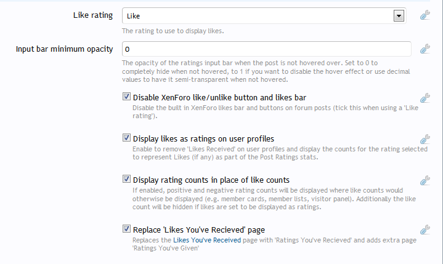Click the Disable XenForo like/unlike button label text
Screen dimensions: 443x264
(x=219, y=97)
